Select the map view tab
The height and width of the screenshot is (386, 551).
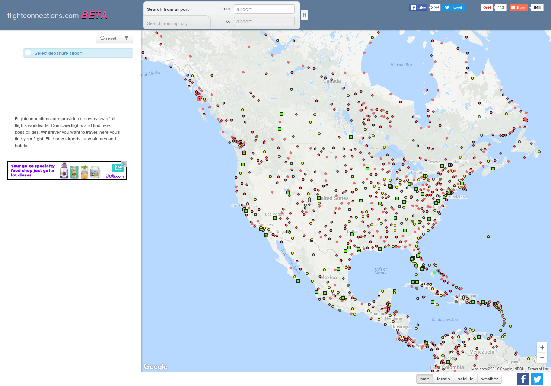[424, 379]
